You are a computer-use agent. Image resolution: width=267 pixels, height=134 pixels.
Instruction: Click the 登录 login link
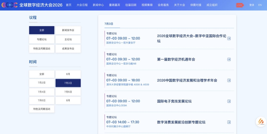252,5
